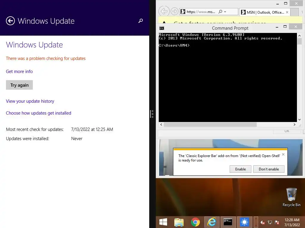
Task: Open File Explorer from taskbar
Action: [179, 222]
